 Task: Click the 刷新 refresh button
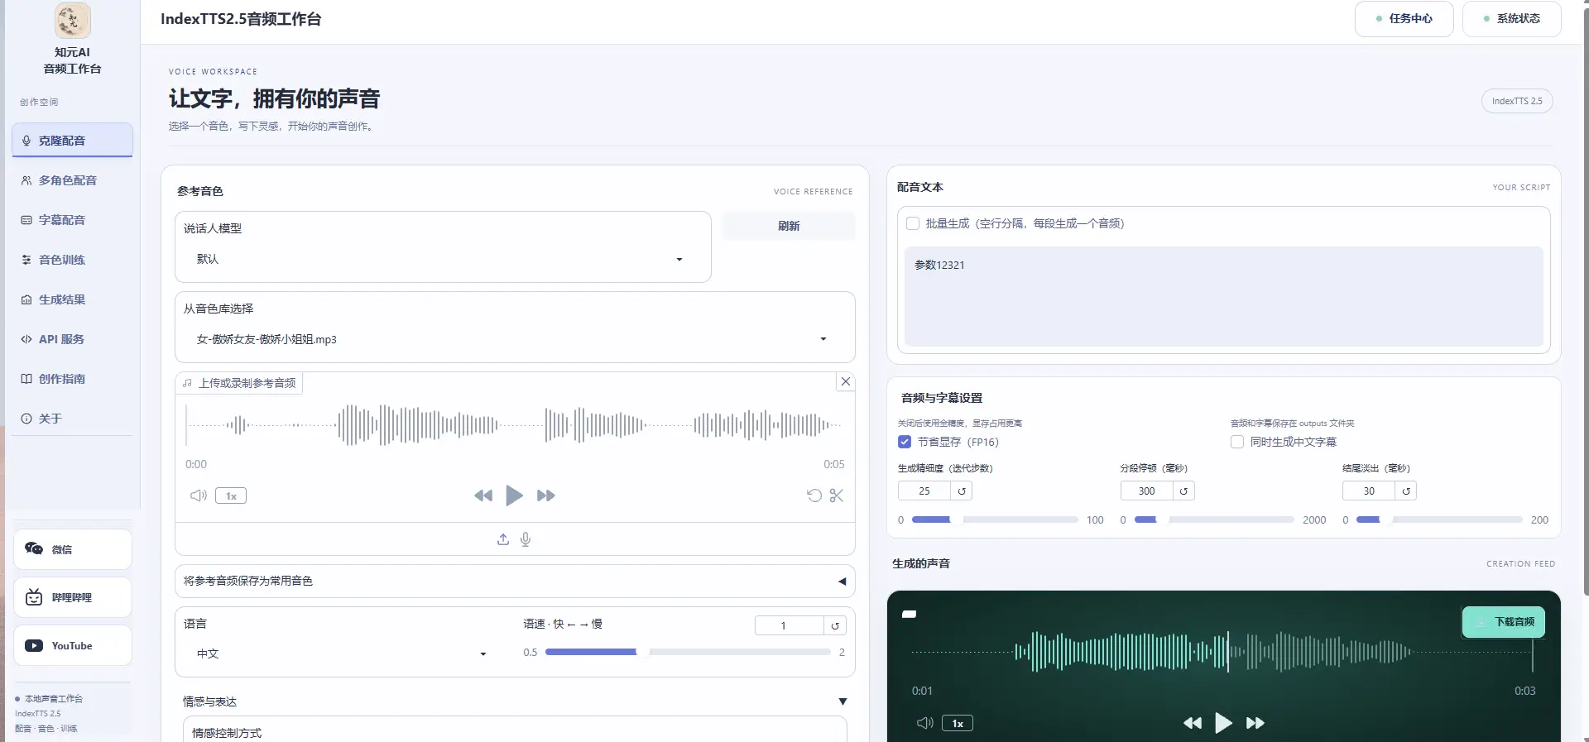click(789, 226)
